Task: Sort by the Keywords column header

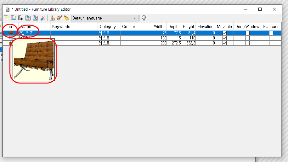Action: click(74, 27)
